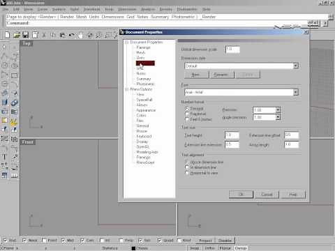Click the Arrow length input field
Viewport: 335px width, 251px height.
click(292, 144)
